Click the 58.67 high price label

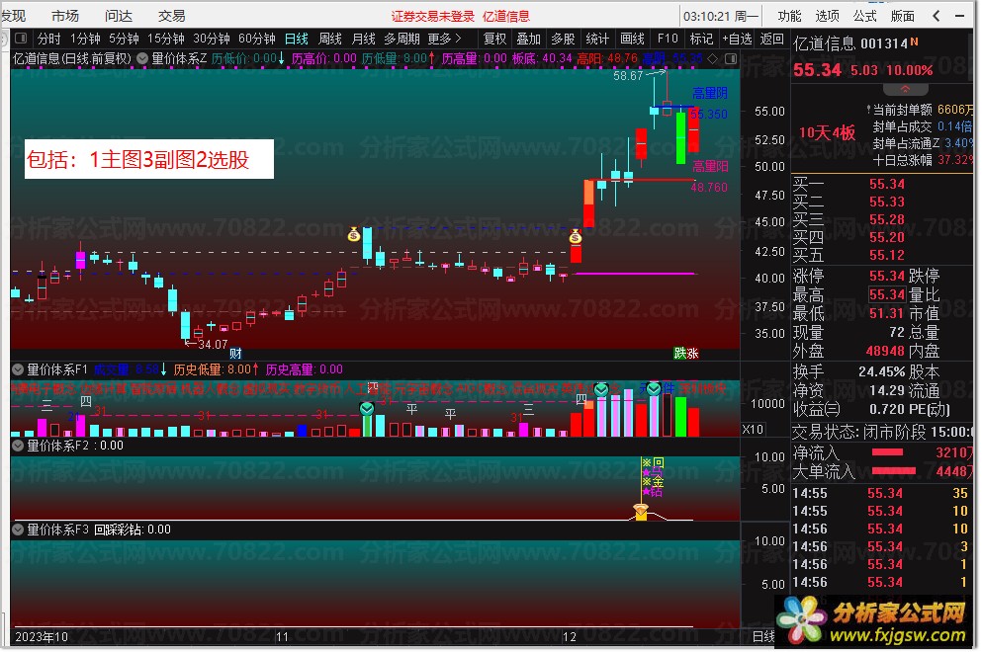[x=628, y=76]
